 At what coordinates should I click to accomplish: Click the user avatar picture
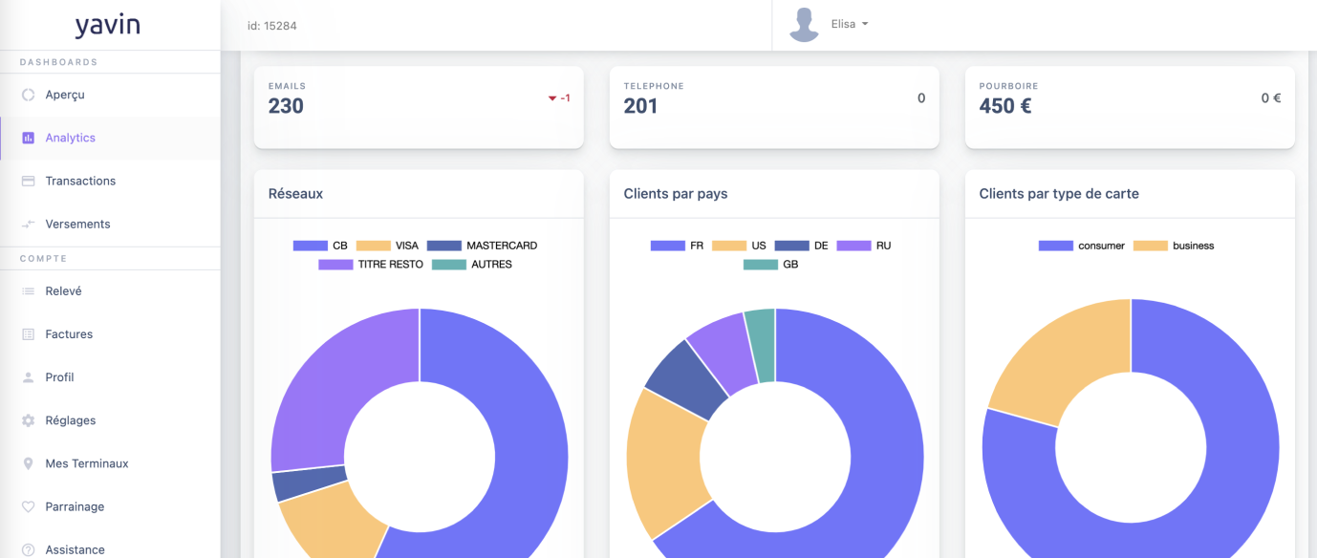(805, 25)
